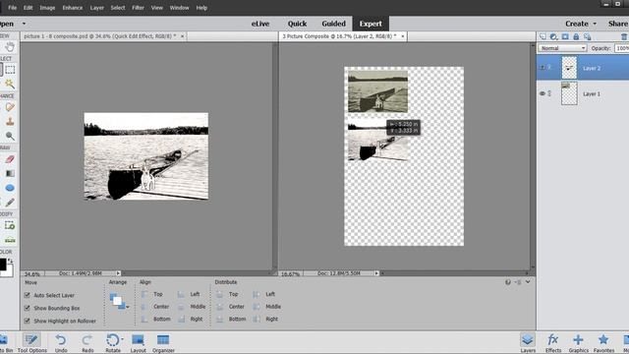Click the Share button
Image resolution: width=629 pixels, height=354 pixels.
coord(617,24)
